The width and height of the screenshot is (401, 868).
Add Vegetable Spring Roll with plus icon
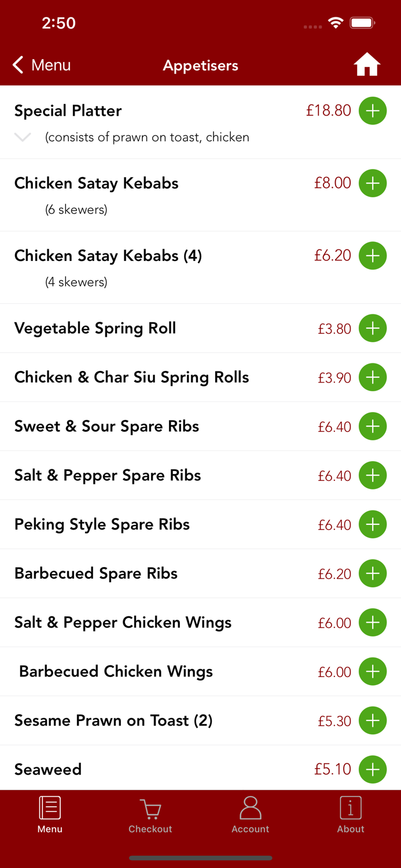[x=373, y=328]
